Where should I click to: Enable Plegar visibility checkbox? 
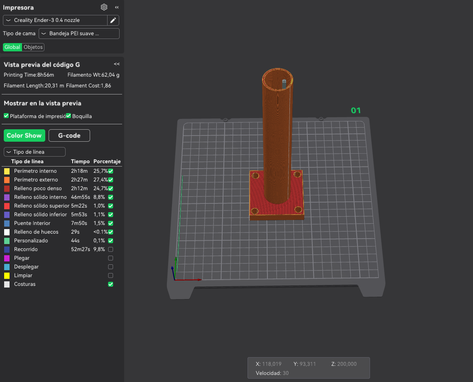tap(111, 258)
